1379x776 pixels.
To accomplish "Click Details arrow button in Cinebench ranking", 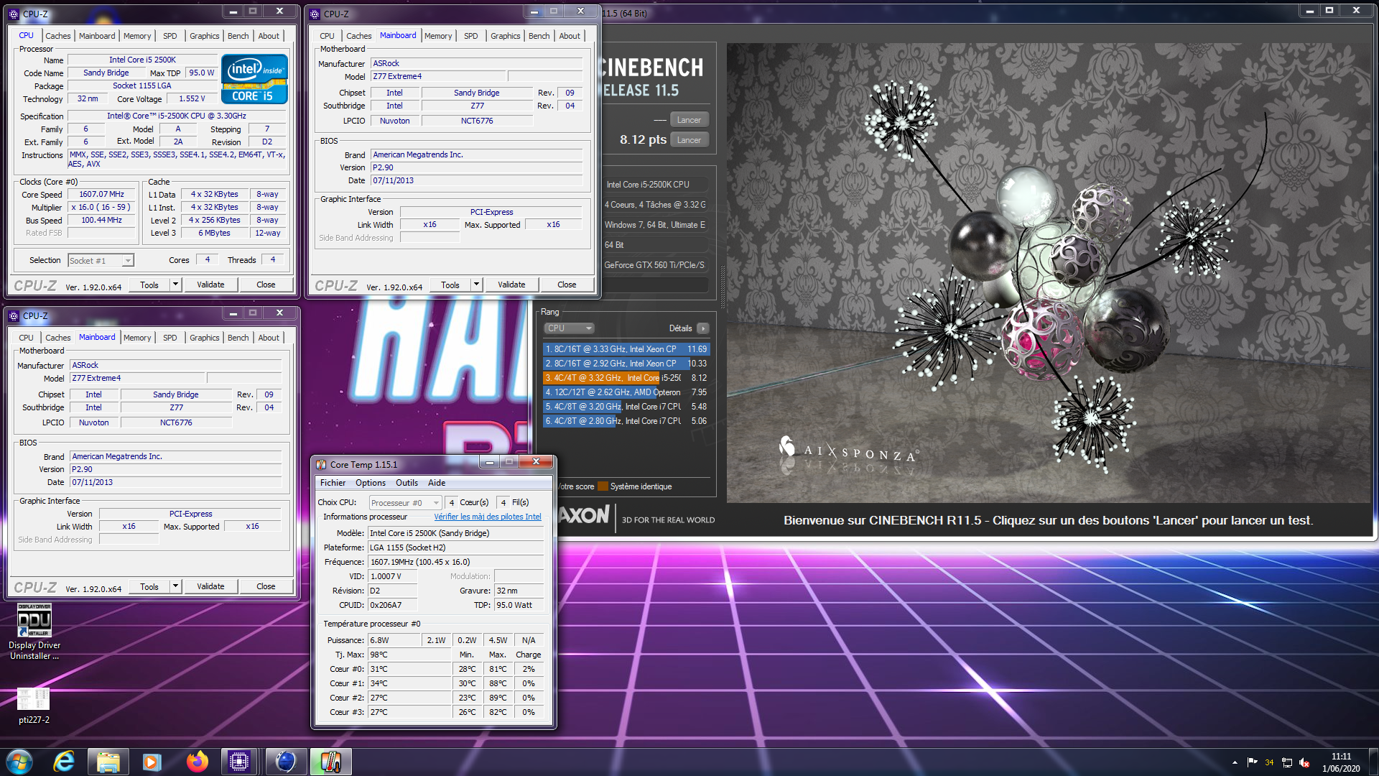I will click(703, 328).
